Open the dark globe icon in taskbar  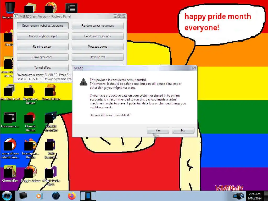(56, 196)
